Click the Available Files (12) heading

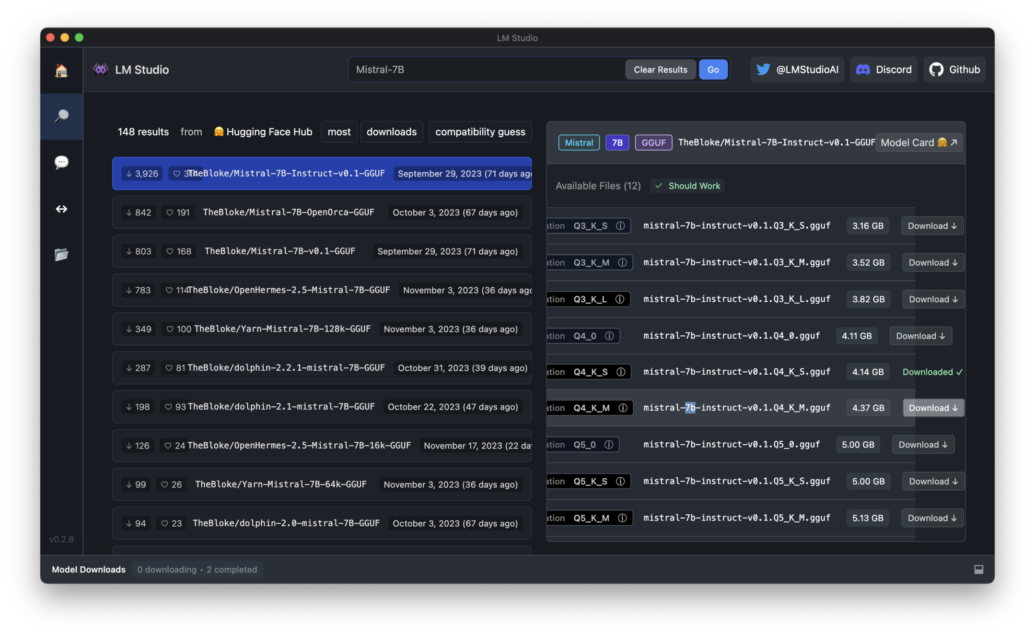[598, 186]
